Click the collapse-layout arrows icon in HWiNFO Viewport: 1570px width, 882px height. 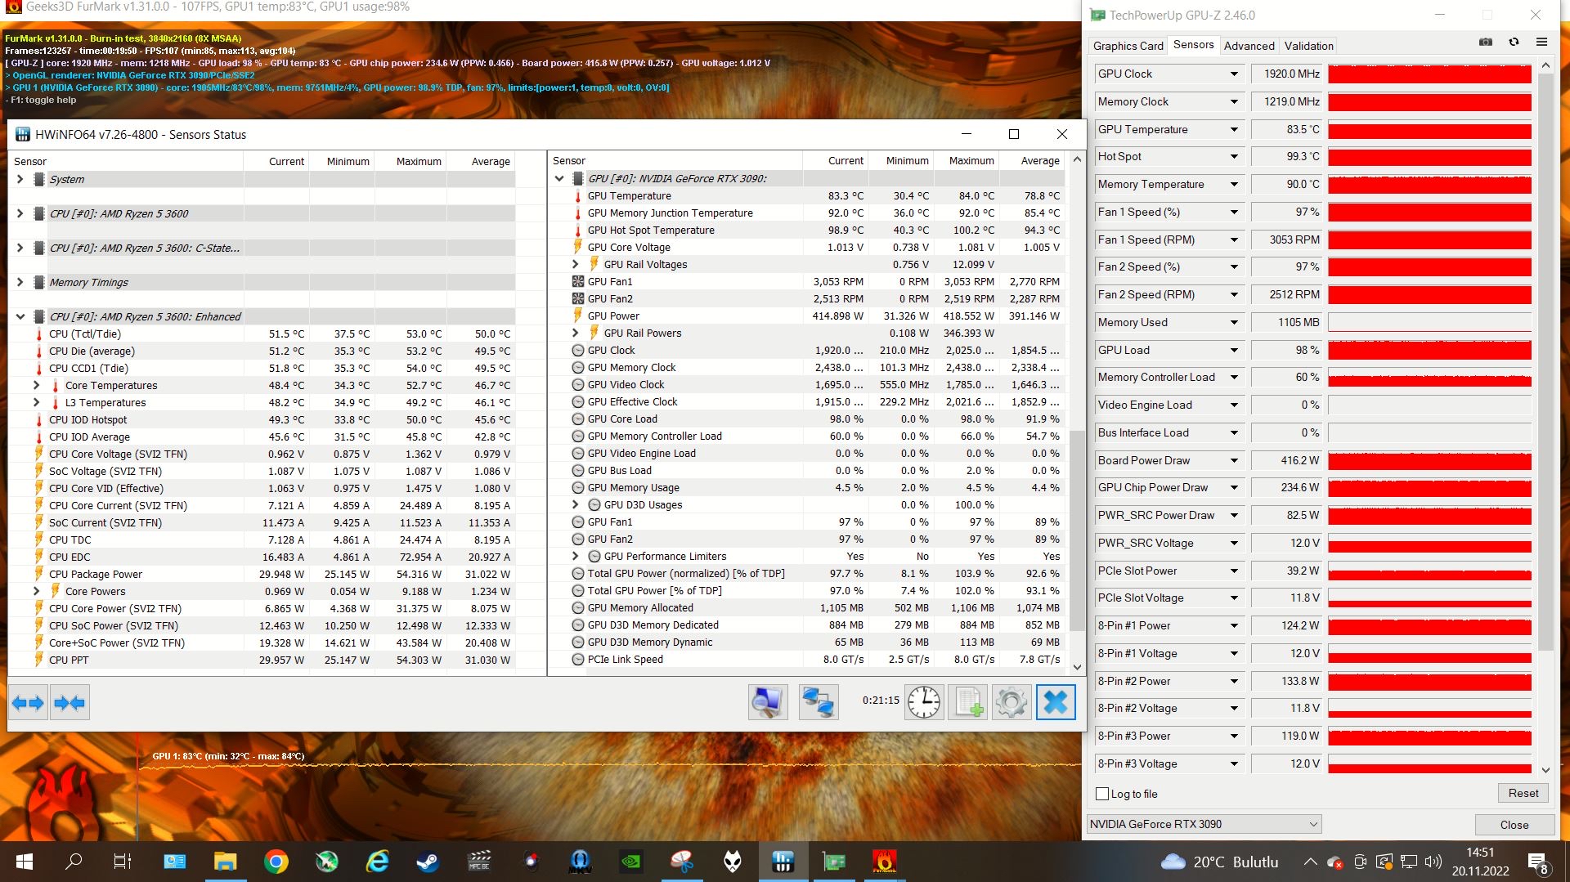[70, 703]
